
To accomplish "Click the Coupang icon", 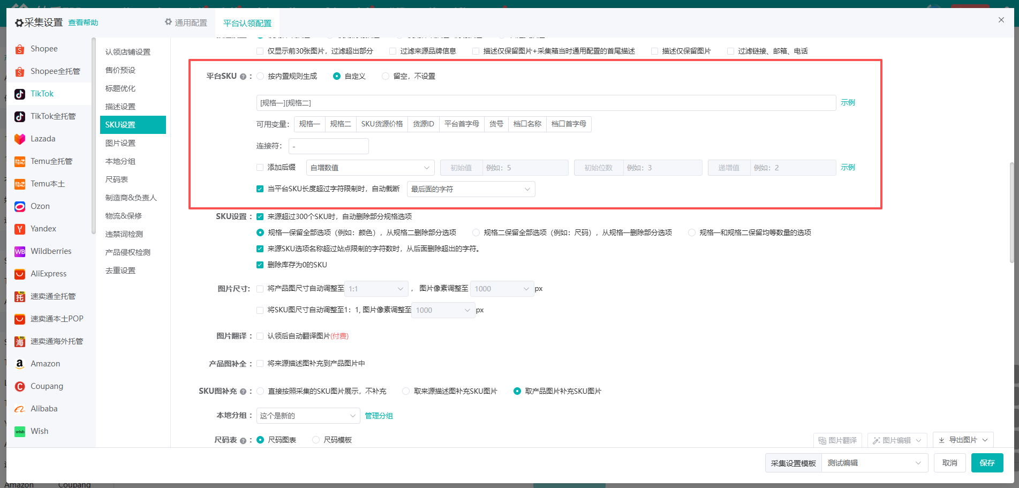I will click(x=20, y=386).
